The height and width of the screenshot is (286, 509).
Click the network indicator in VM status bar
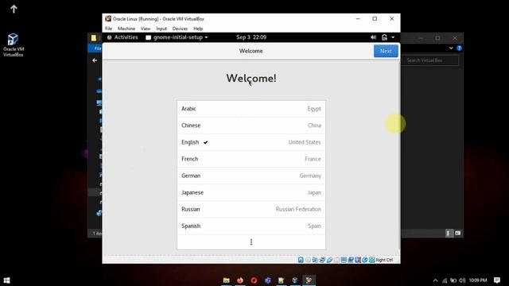click(x=322, y=260)
